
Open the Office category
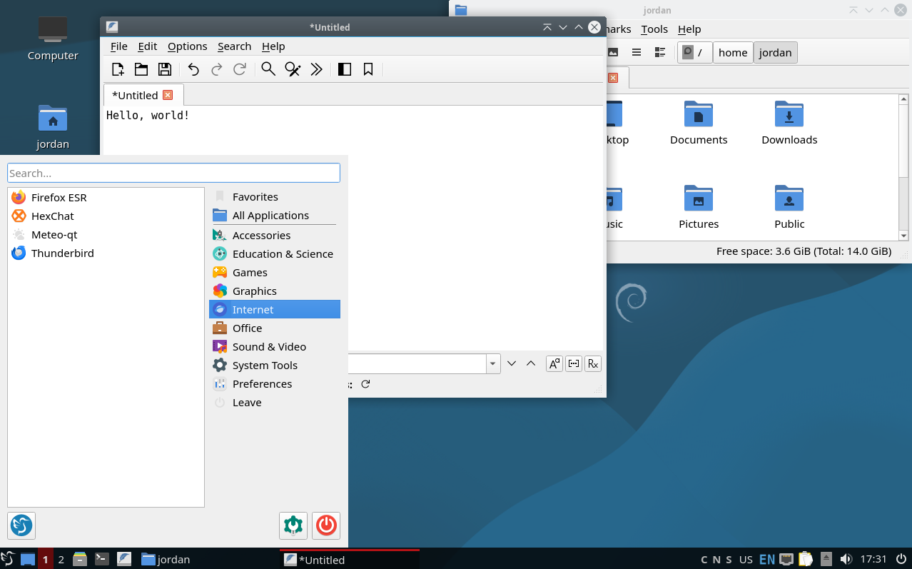coord(274,328)
